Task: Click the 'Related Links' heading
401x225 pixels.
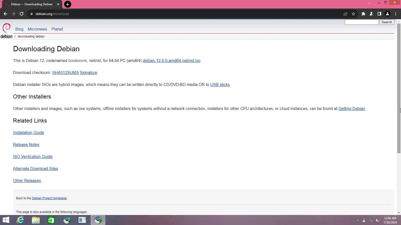Action: click(x=30, y=120)
